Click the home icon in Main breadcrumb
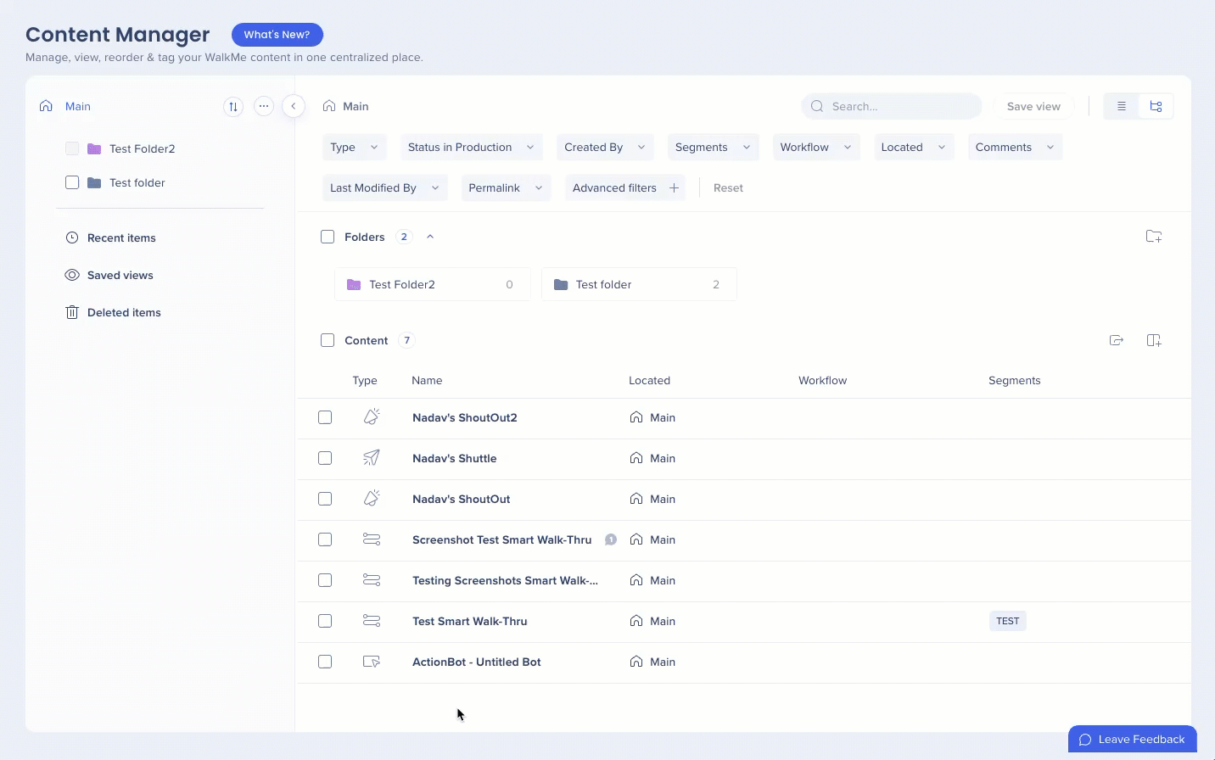Image resolution: width=1215 pixels, height=760 pixels. [329, 106]
